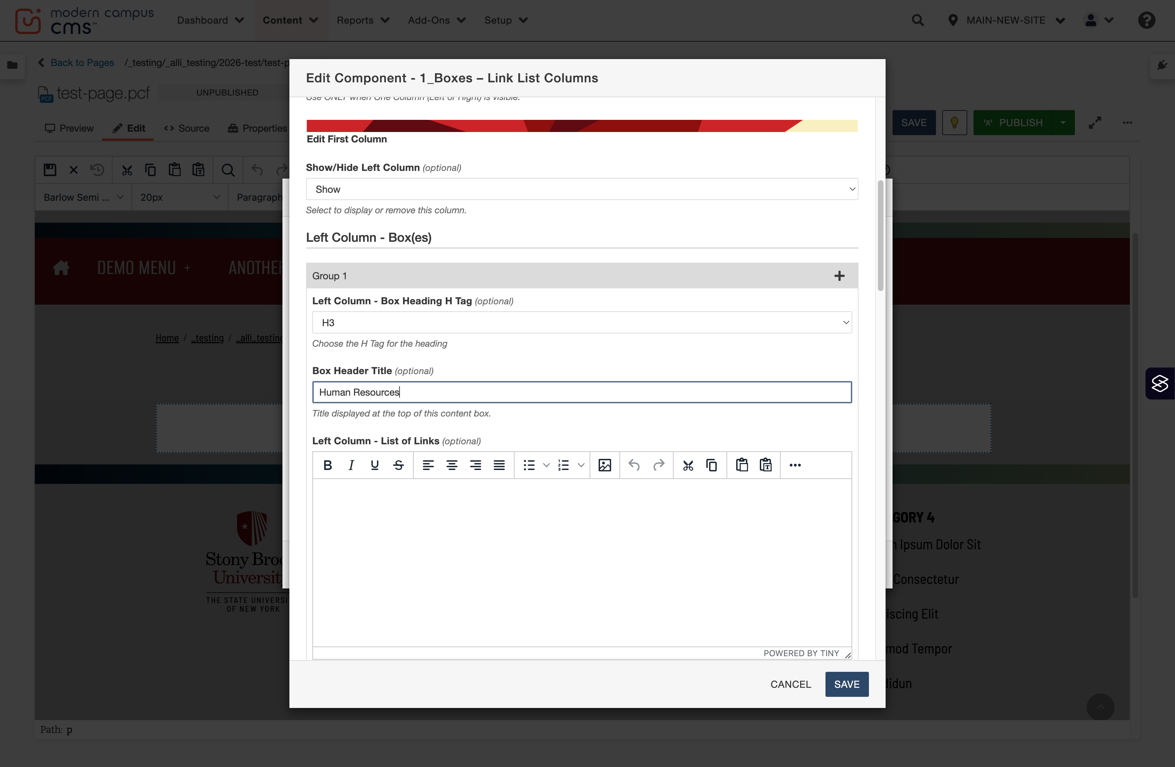Open the global search icon

point(917,20)
